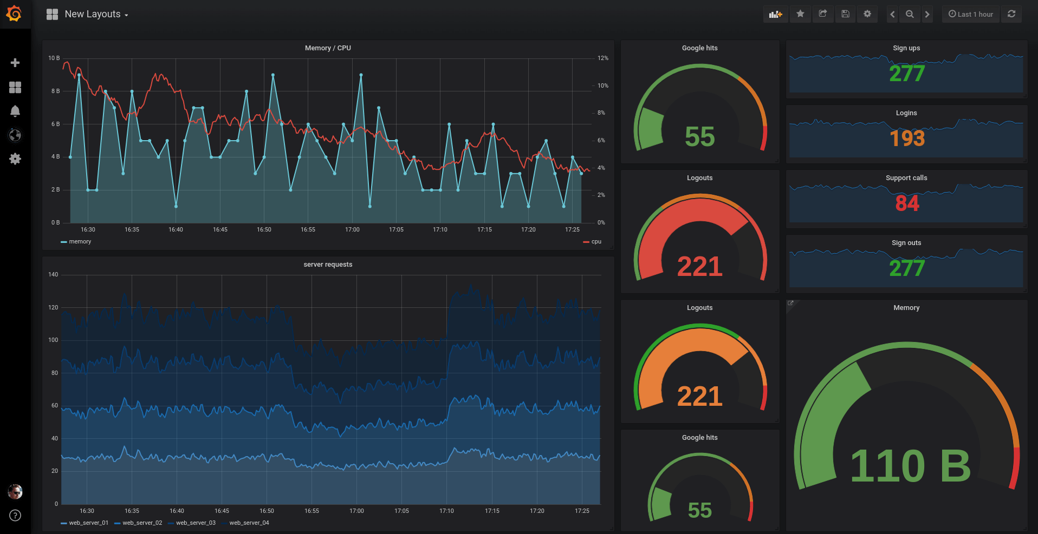
Task: Click the user avatar in sidebar
Action: tap(15, 492)
